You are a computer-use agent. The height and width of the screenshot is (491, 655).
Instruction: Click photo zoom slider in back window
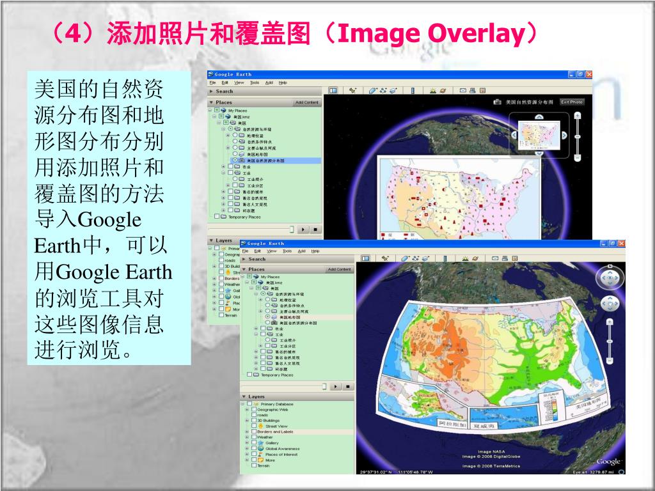pyautogui.click(x=578, y=137)
